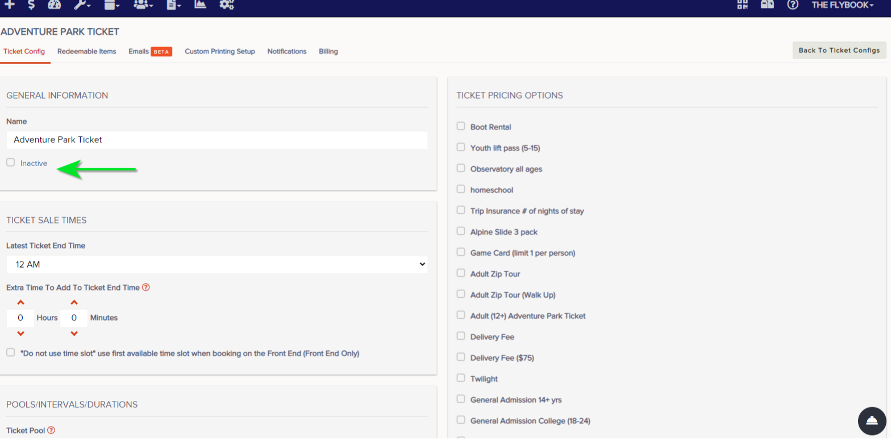Toggle the Inactive checkbox
Image resolution: width=891 pixels, height=439 pixels.
click(10, 163)
